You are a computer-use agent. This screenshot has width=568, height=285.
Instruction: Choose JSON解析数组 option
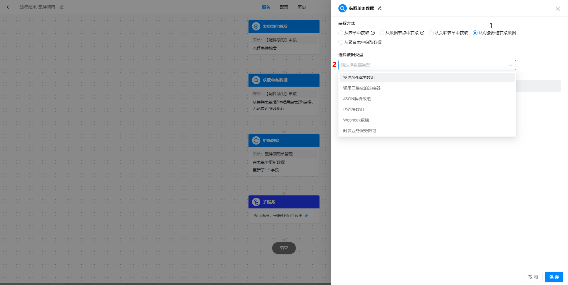pyautogui.click(x=427, y=99)
